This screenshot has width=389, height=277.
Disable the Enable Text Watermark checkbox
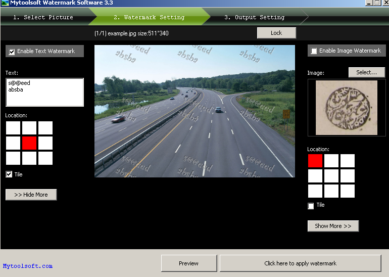coord(12,52)
